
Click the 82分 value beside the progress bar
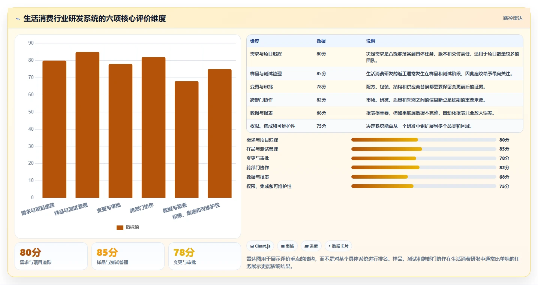click(504, 168)
